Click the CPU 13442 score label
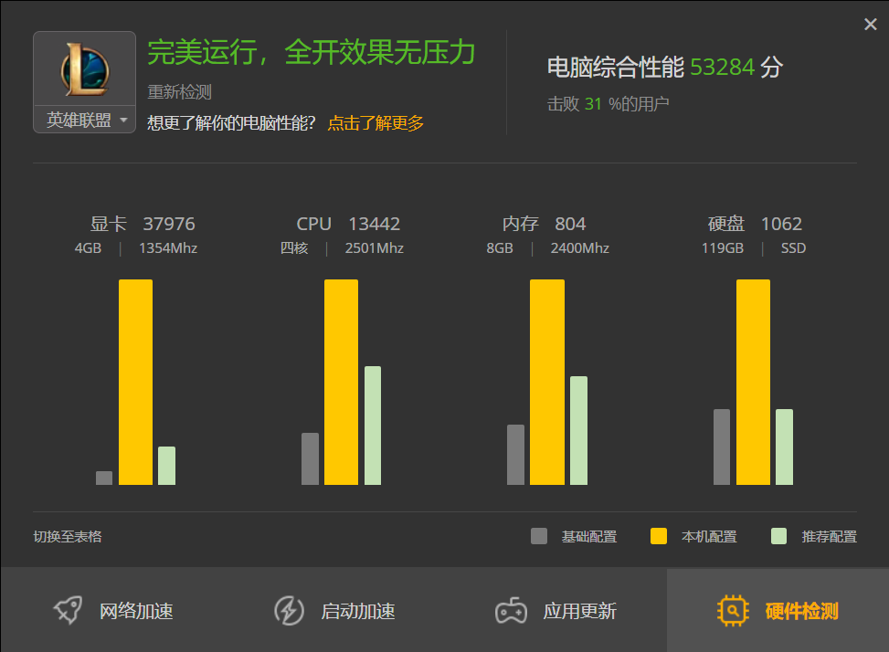 pos(348,224)
